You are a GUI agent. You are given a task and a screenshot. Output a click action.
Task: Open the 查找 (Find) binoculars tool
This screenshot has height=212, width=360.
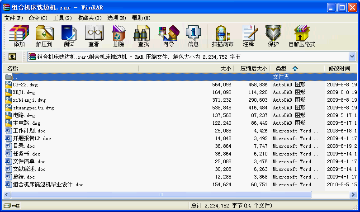143,36
